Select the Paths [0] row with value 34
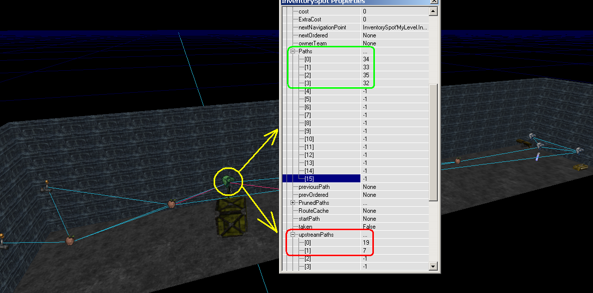Image resolution: width=593 pixels, height=293 pixels. point(355,59)
